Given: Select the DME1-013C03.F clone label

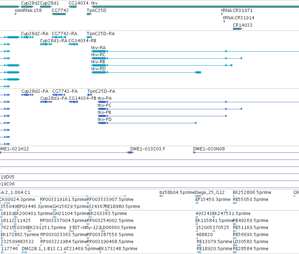Looking at the screenshot, I should 148,149.
